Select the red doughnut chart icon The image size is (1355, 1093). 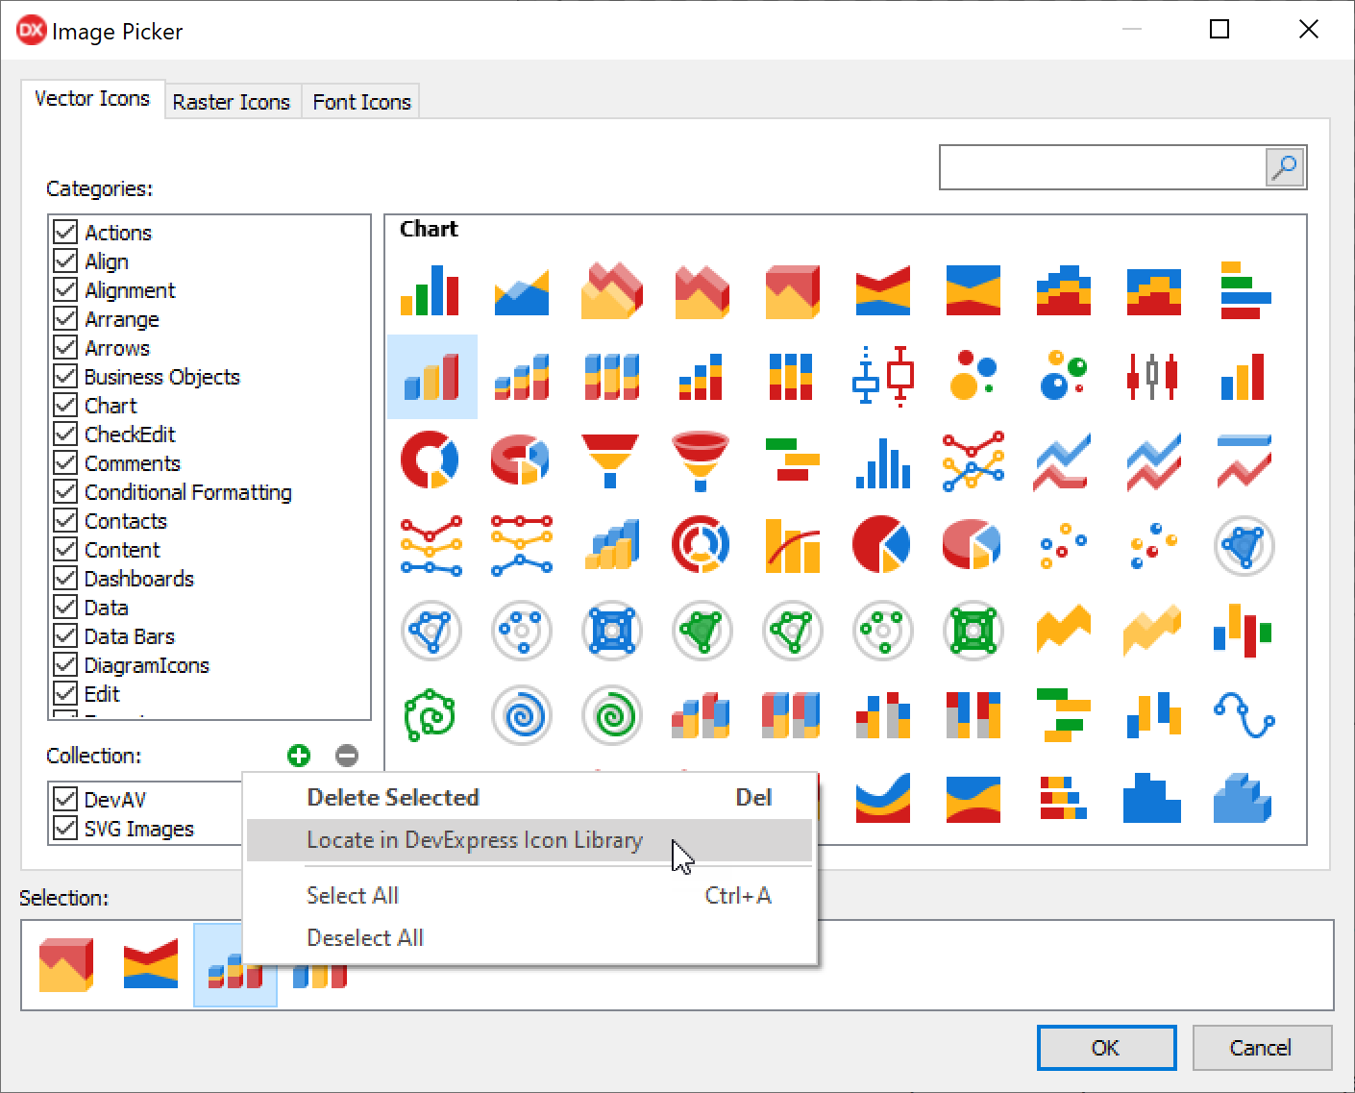(431, 460)
